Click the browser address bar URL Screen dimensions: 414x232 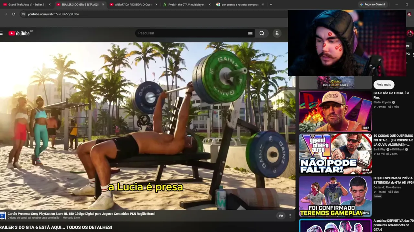point(53,14)
